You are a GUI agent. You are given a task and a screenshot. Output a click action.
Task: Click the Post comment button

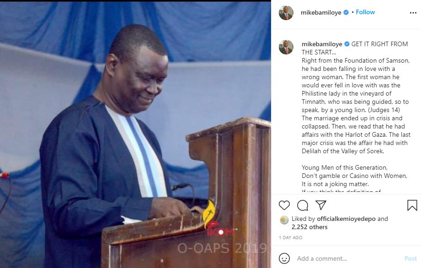[410, 258]
